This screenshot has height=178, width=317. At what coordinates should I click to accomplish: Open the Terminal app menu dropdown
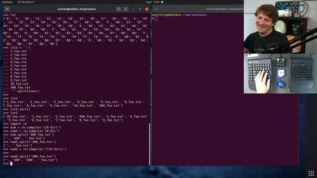coord(26,2)
